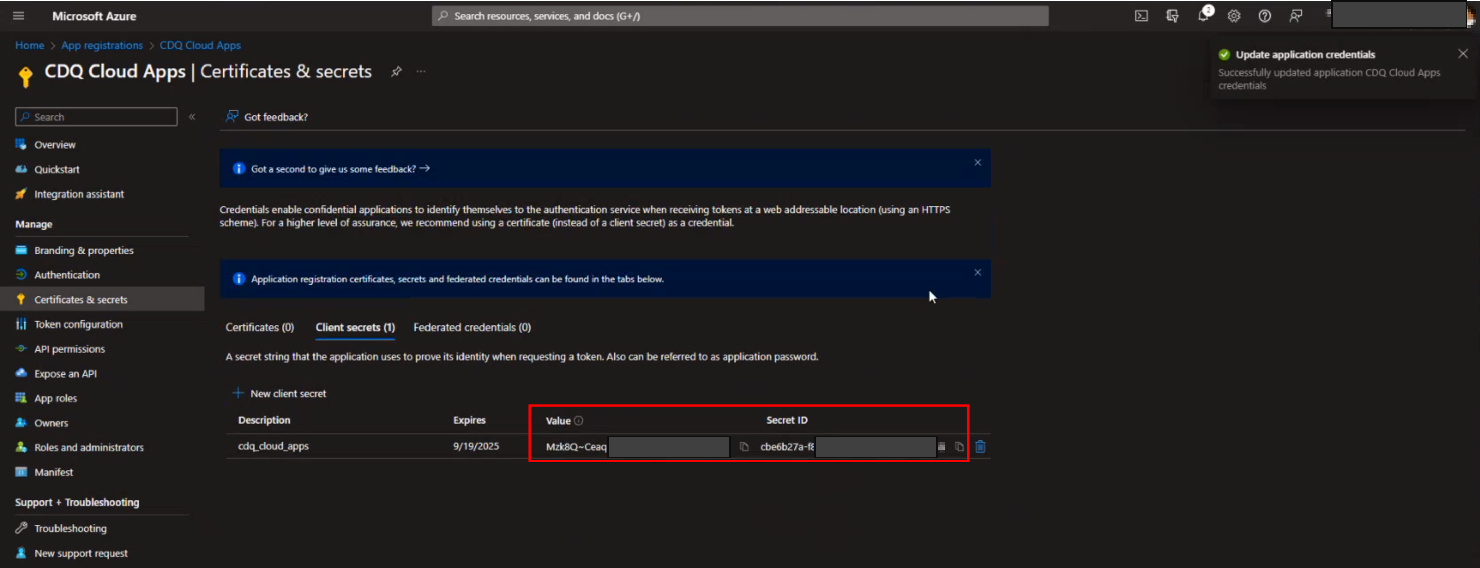Open Cloud Shell from the top bar

point(1141,16)
